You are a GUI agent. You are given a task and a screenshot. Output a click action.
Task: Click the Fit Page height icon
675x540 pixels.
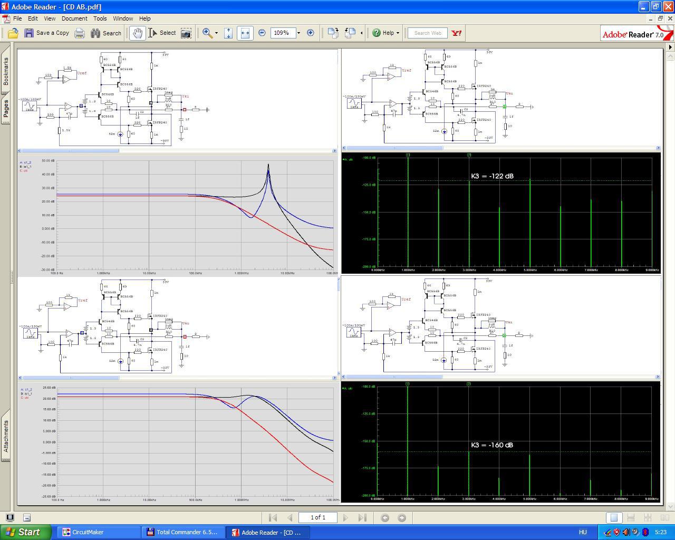pos(228,33)
